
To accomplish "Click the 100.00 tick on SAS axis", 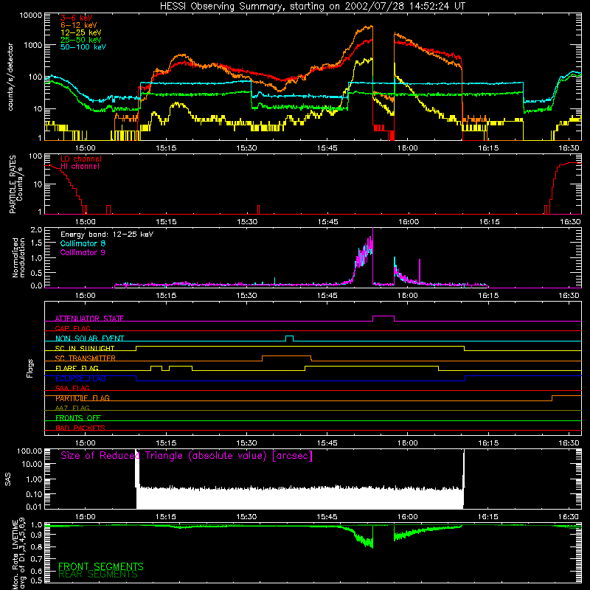I will coord(29,451).
